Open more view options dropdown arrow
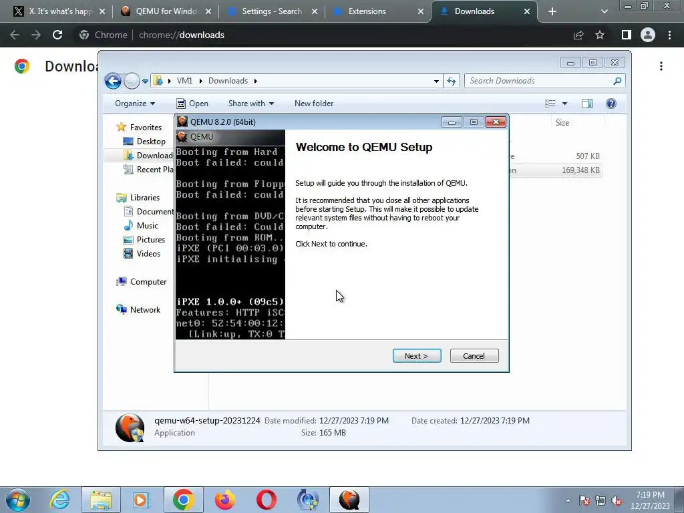Image resolution: width=684 pixels, height=513 pixels. tap(564, 104)
